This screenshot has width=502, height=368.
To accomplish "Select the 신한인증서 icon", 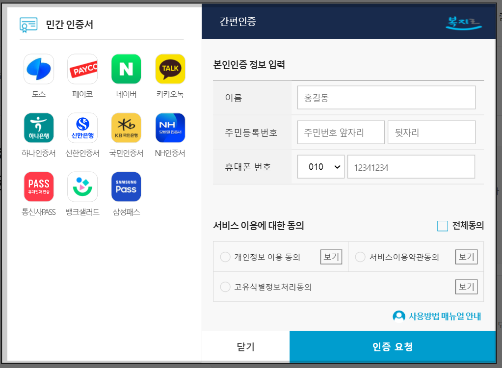I will (x=82, y=128).
